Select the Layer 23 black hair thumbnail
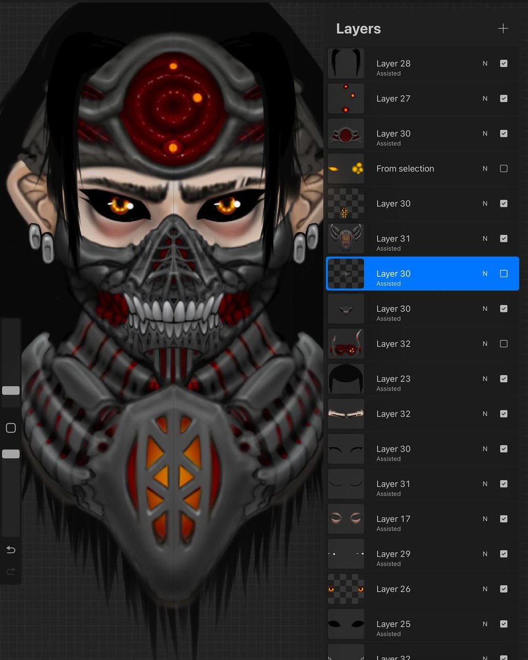The width and height of the screenshot is (528, 660). [346, 378]
